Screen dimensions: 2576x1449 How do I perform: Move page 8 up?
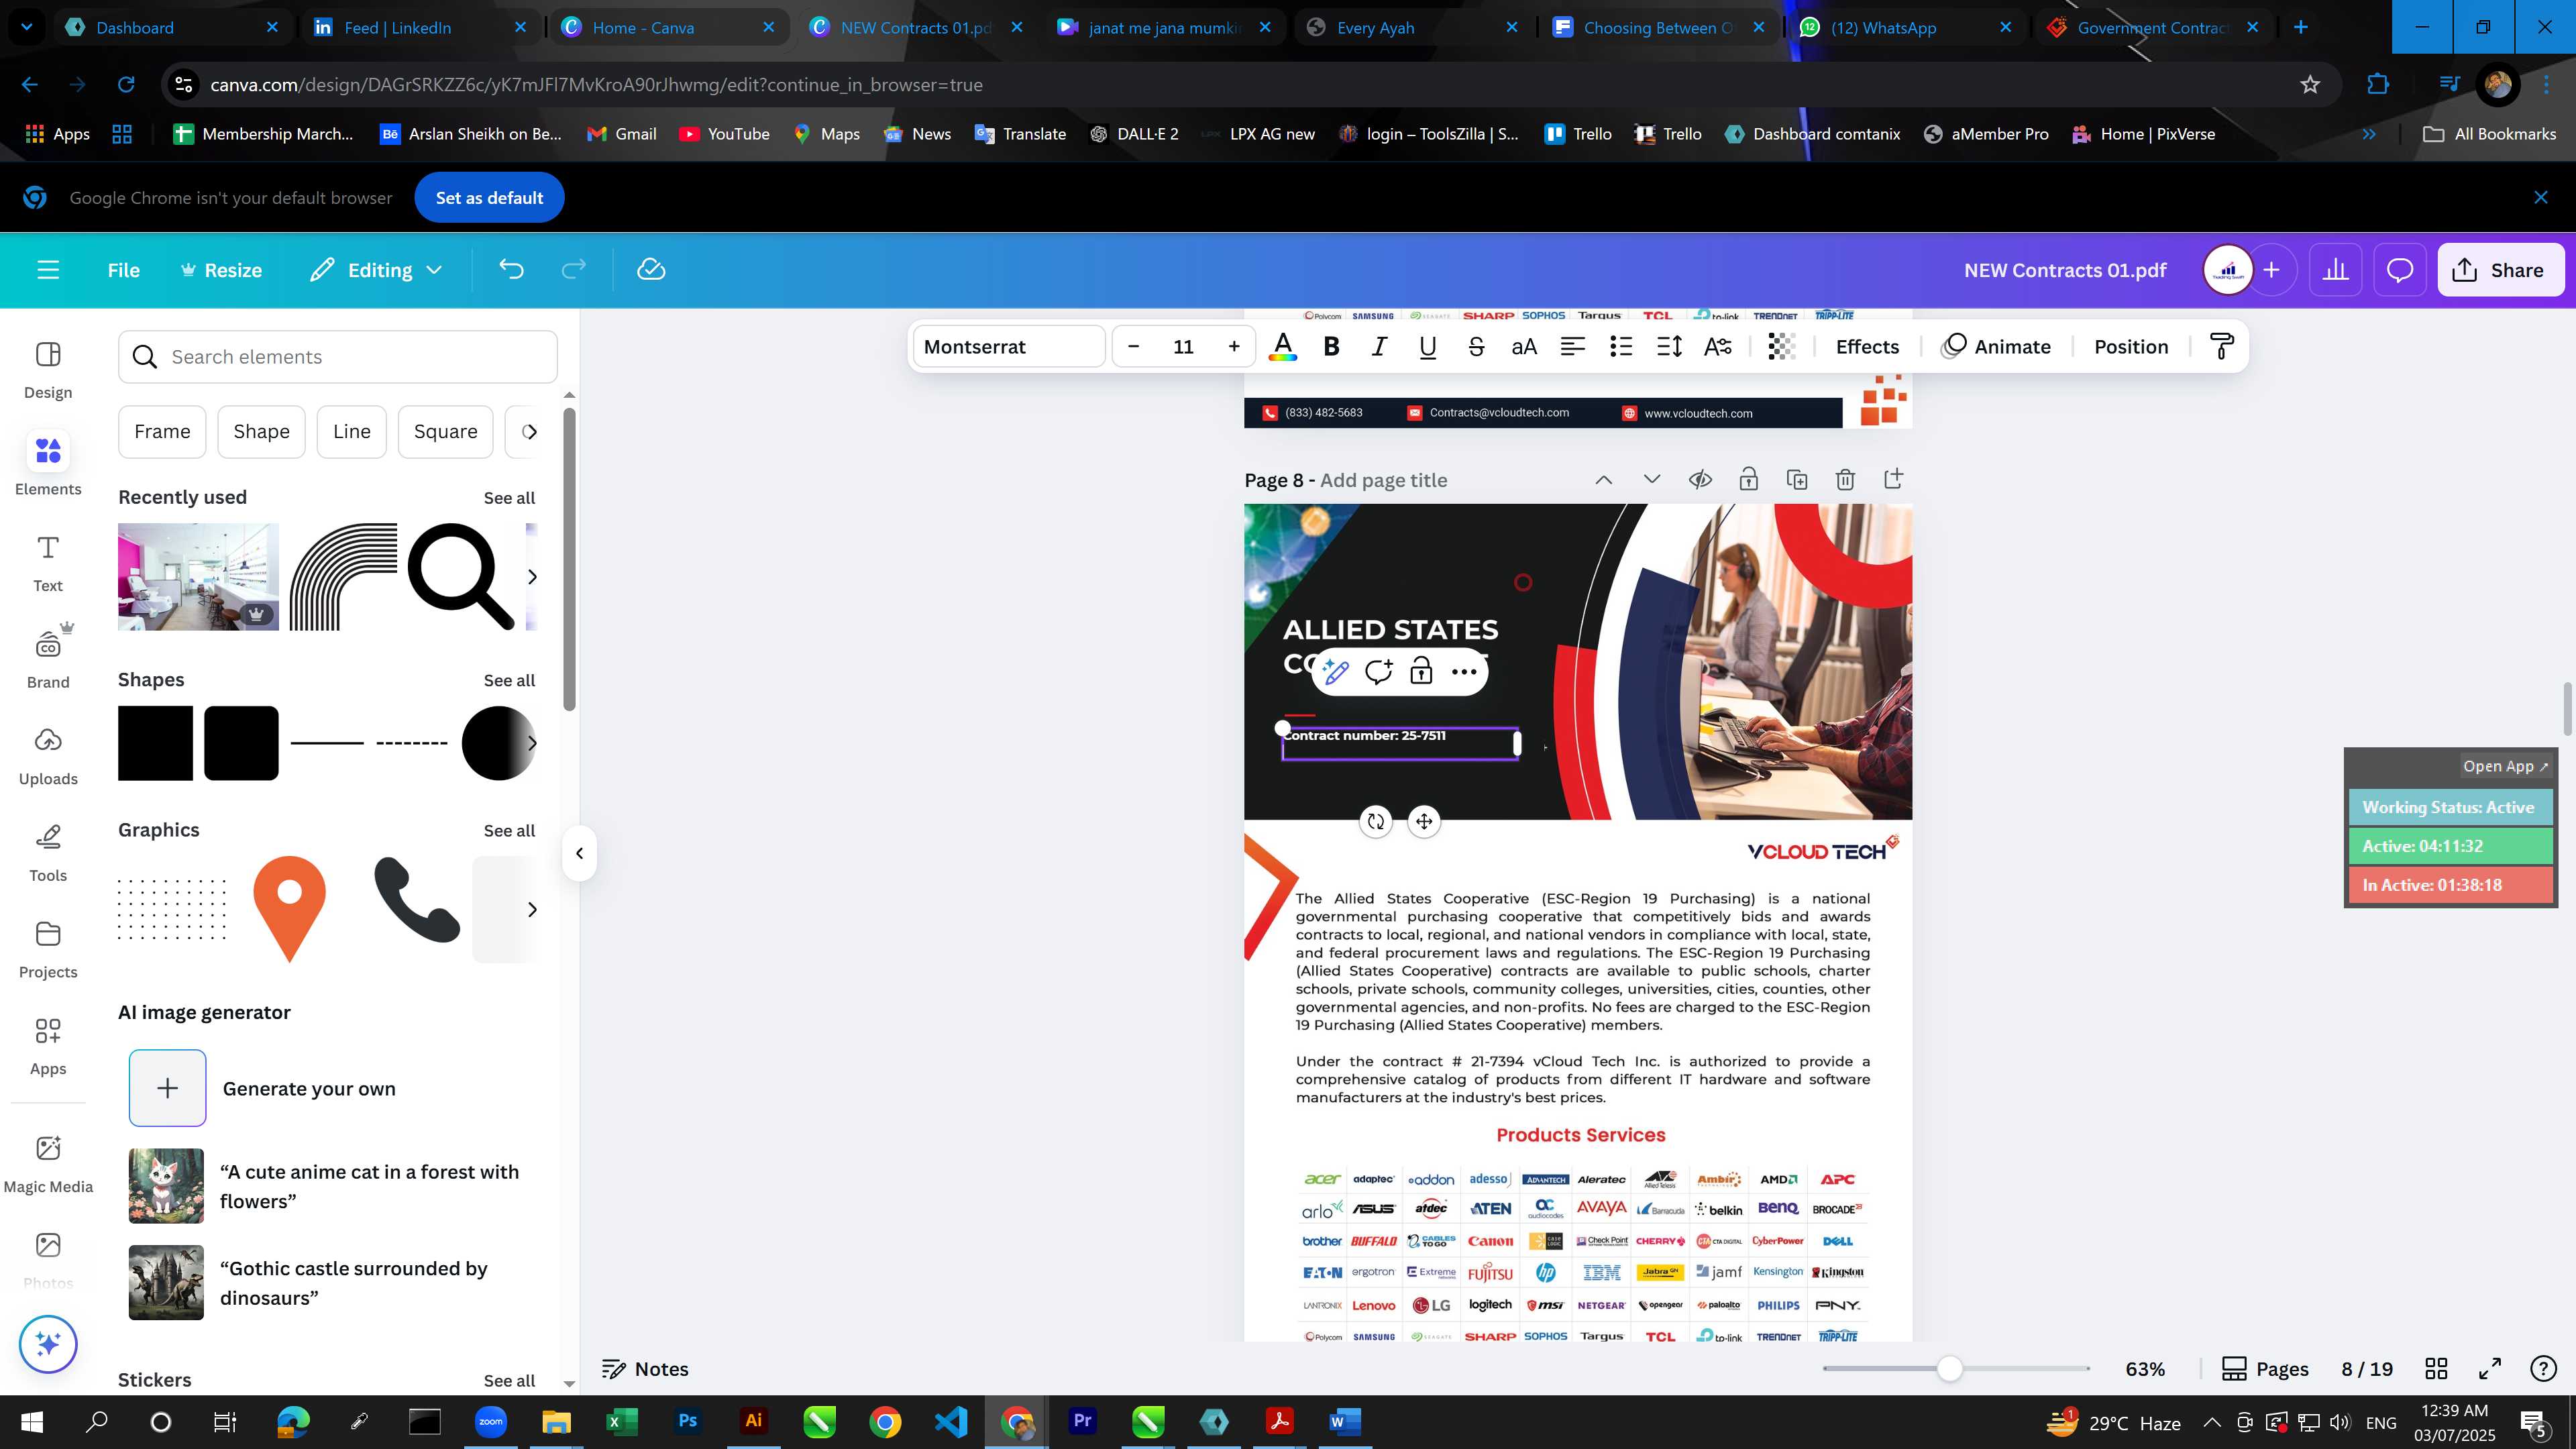click(1603, 480)
